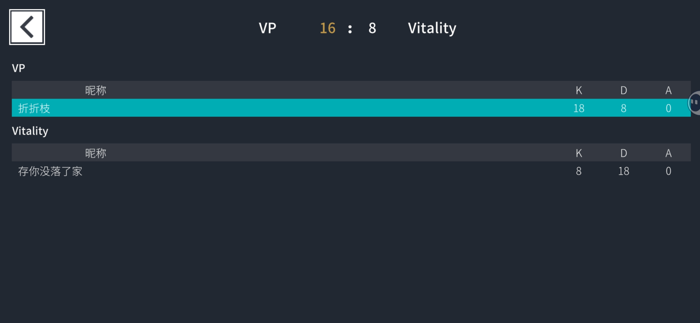
Task: Click A column header in VP table
Action: (x=669, y=90)
